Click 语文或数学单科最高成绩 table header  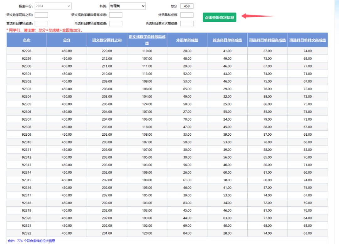pos(147,40)
